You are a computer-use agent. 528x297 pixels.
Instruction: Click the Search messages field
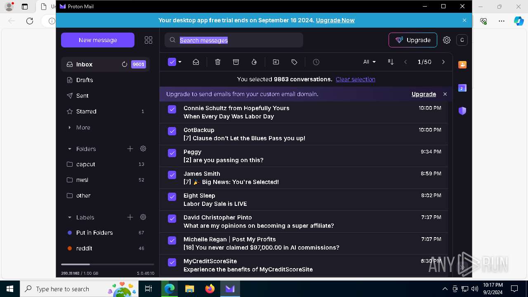pos(234,40)
